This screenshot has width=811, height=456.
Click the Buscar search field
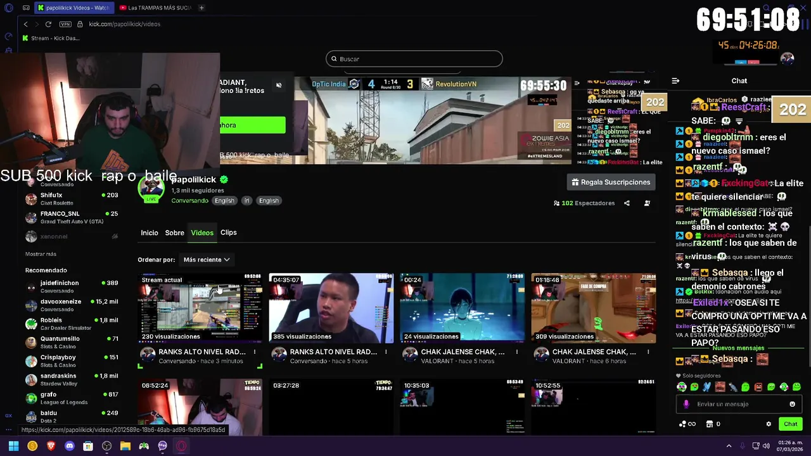tap(414, 59)
